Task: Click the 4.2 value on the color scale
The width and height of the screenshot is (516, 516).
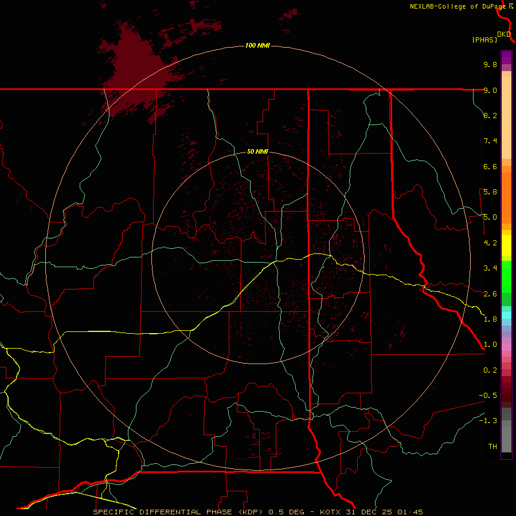Action: pos(490,243)
